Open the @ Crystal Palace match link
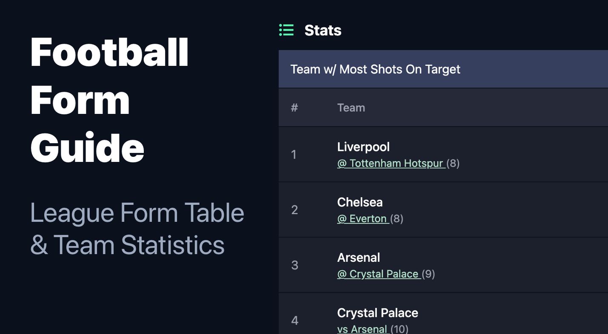This screenshot has width=608, height=334. [x=379, y=274]
